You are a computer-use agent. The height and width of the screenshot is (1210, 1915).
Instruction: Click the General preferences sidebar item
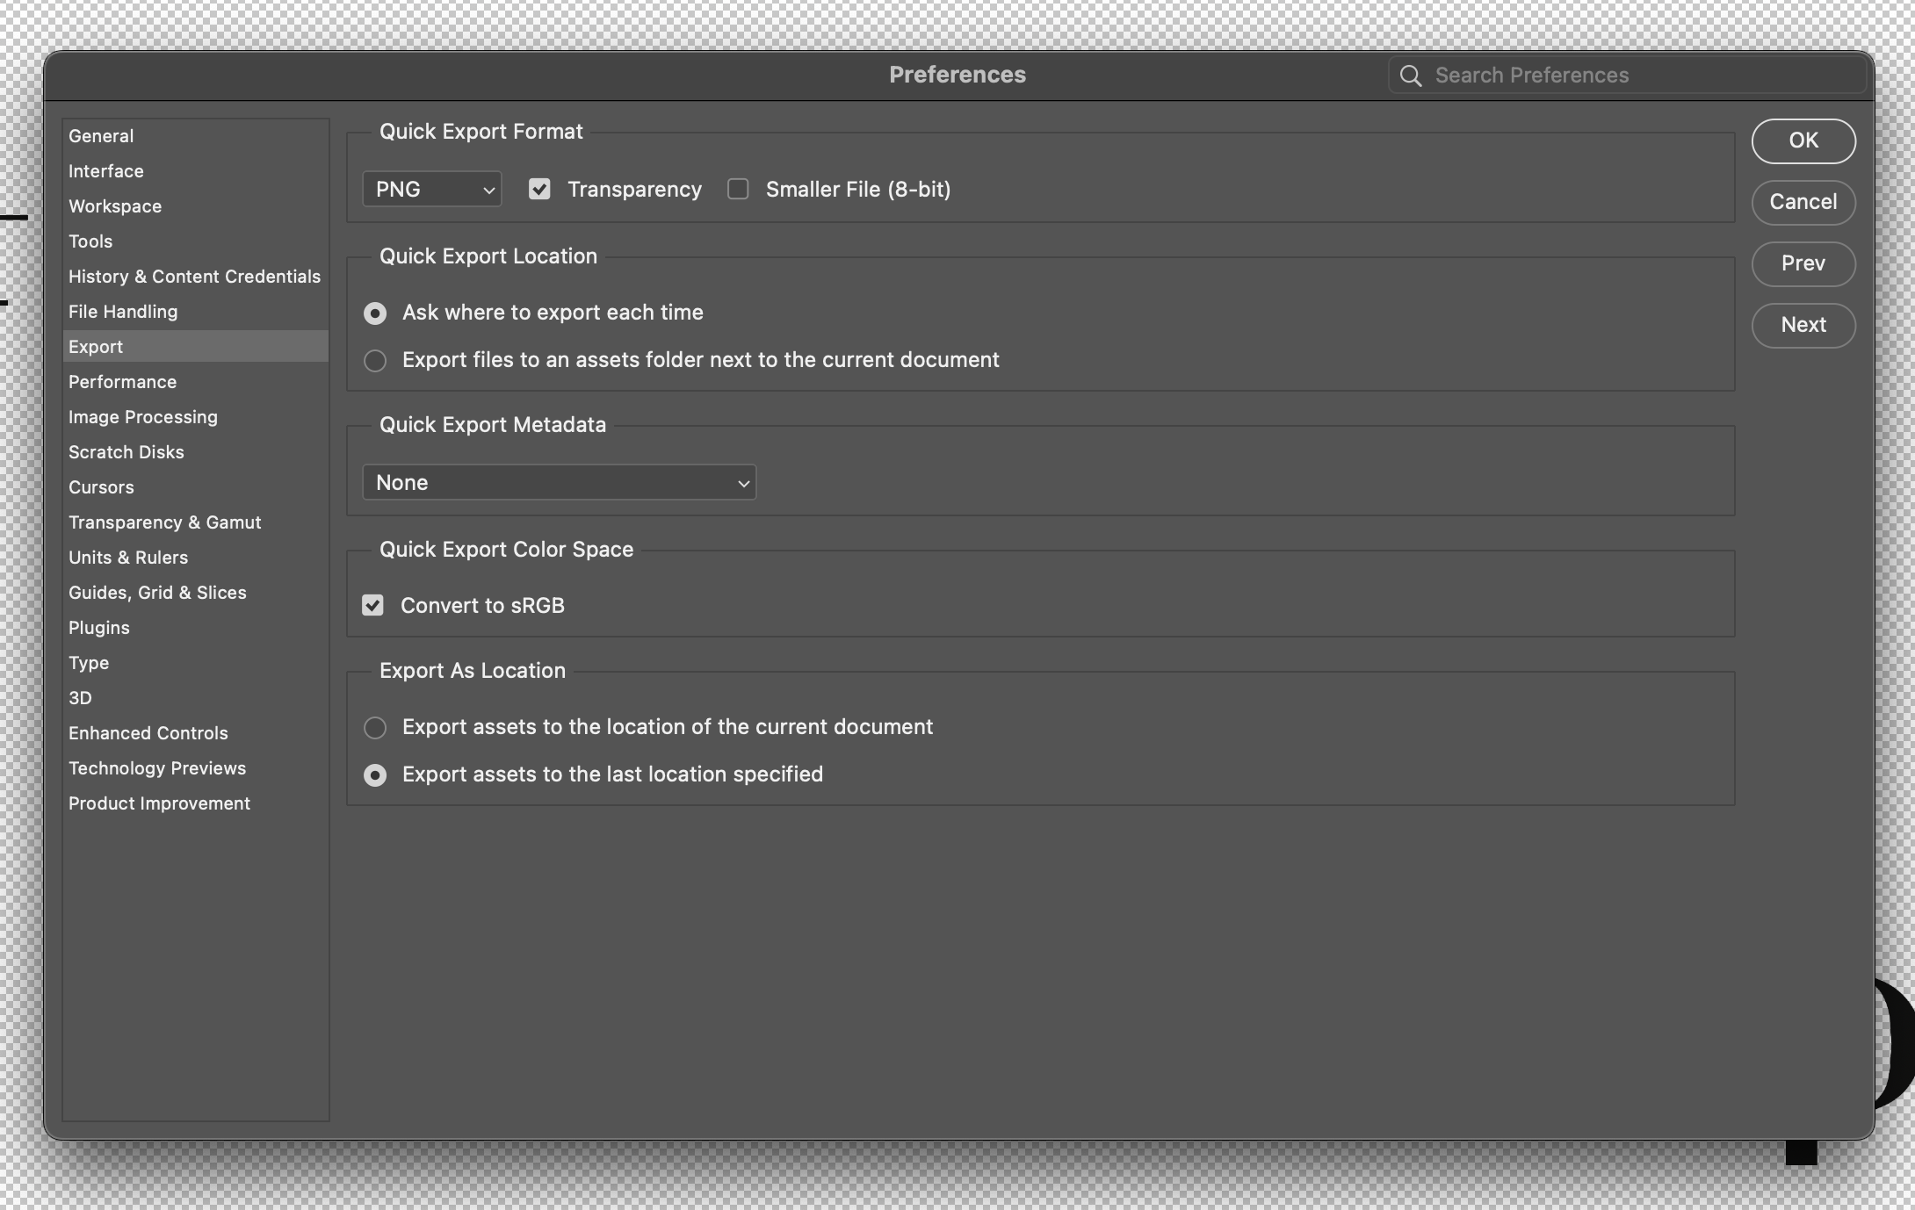(x=100, y=135)
